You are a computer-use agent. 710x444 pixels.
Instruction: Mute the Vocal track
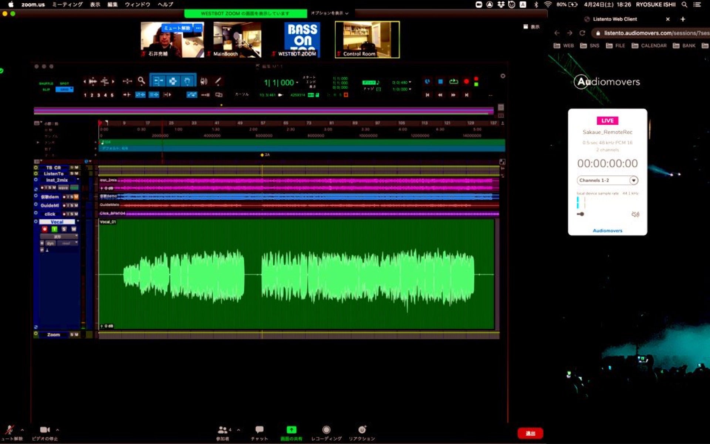coord(74,229)
